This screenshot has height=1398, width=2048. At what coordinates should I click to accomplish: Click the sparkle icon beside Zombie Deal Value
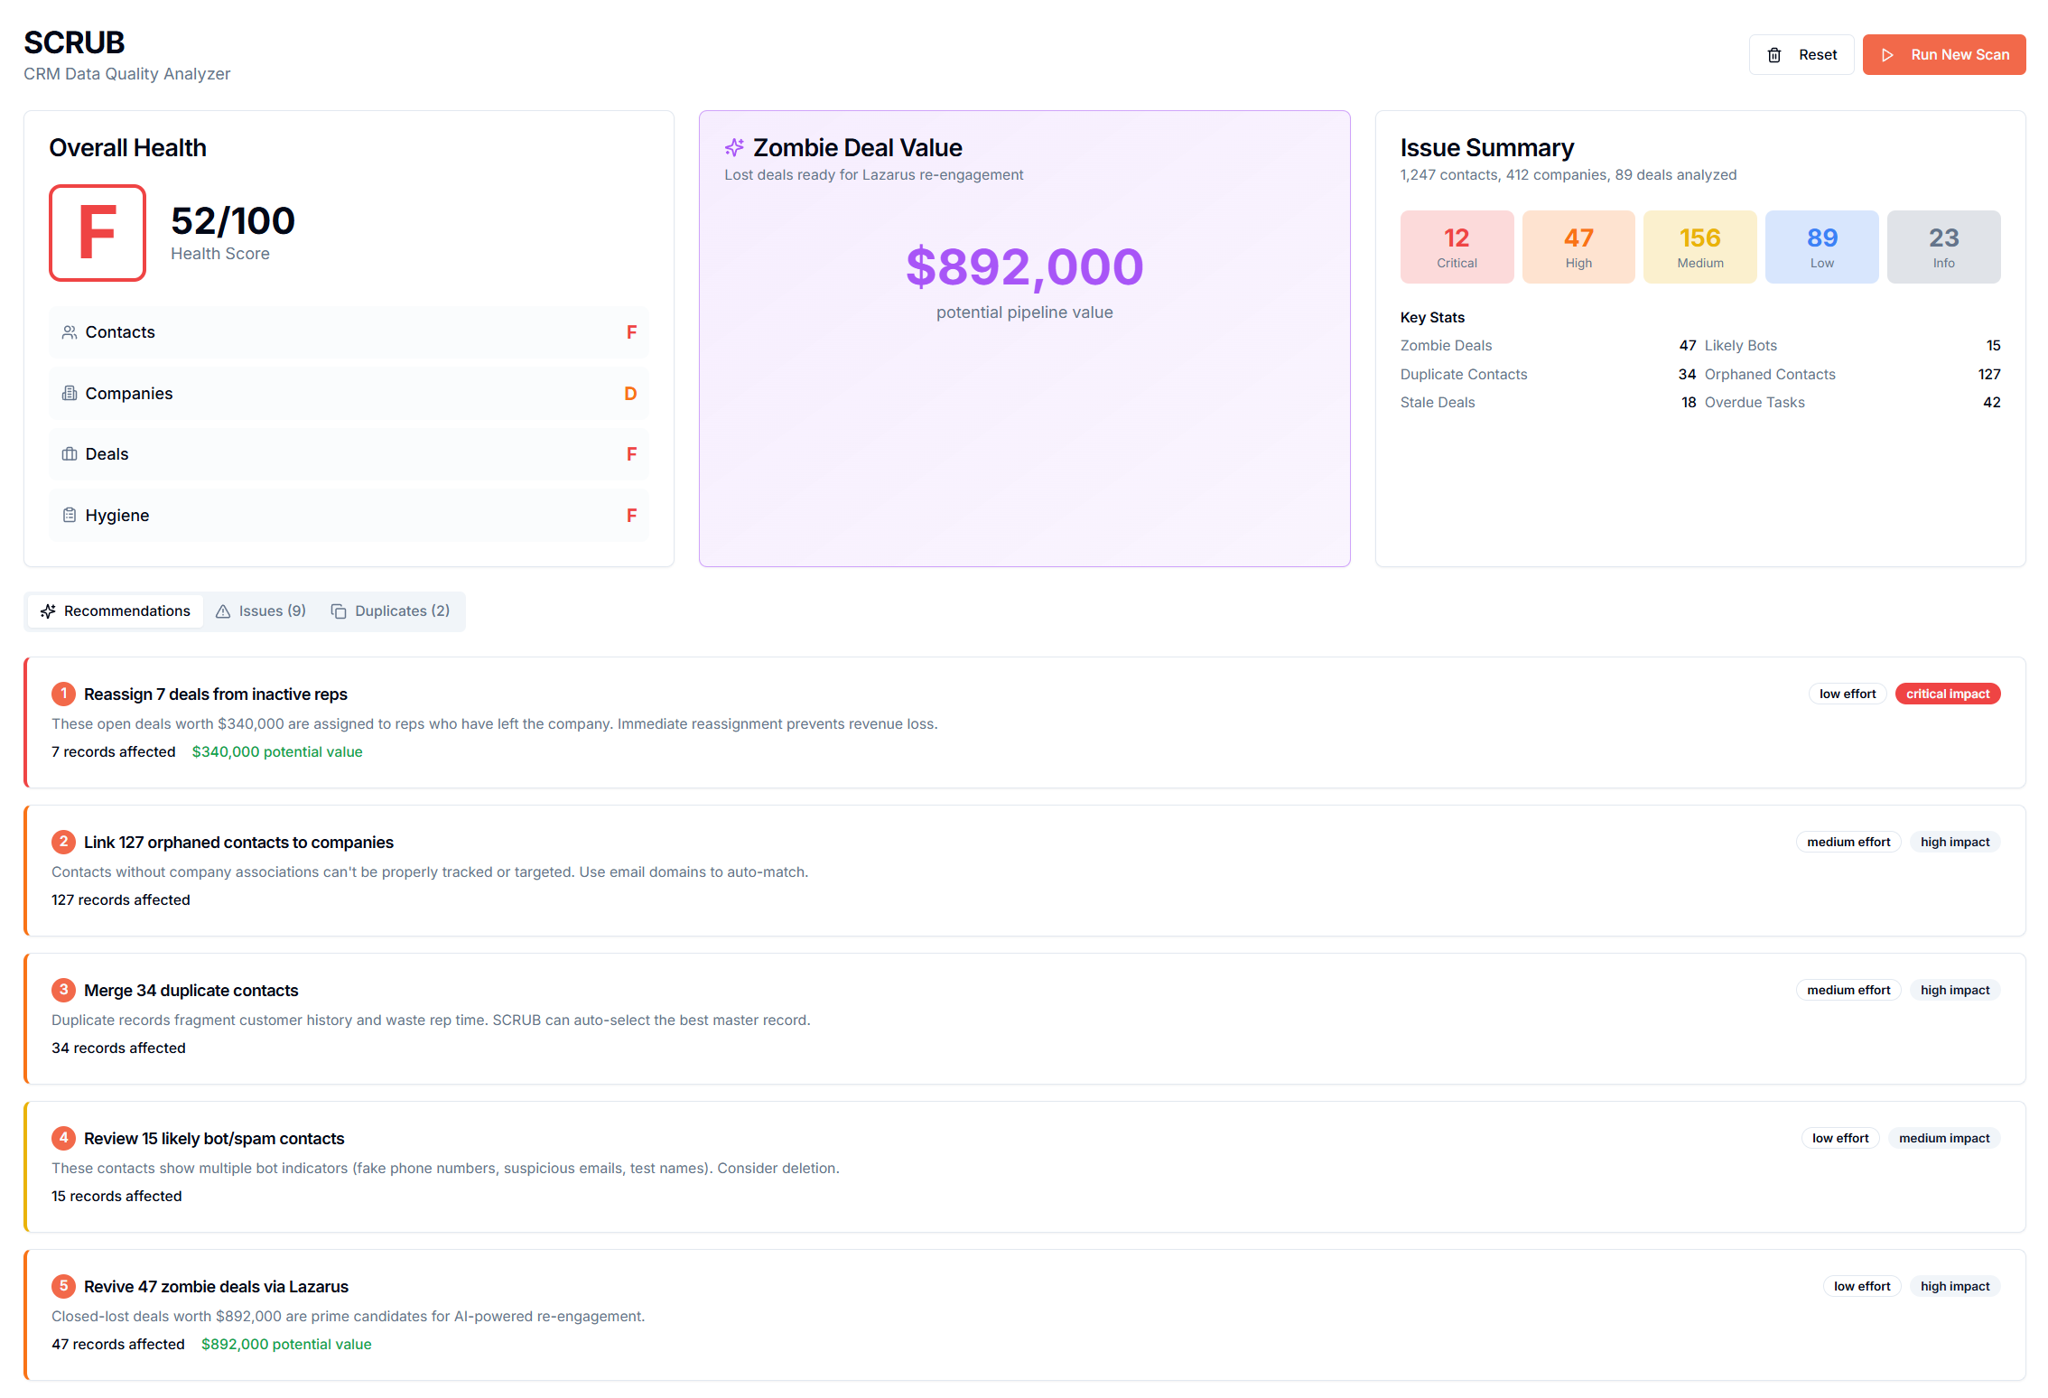[x=734, y=147]
